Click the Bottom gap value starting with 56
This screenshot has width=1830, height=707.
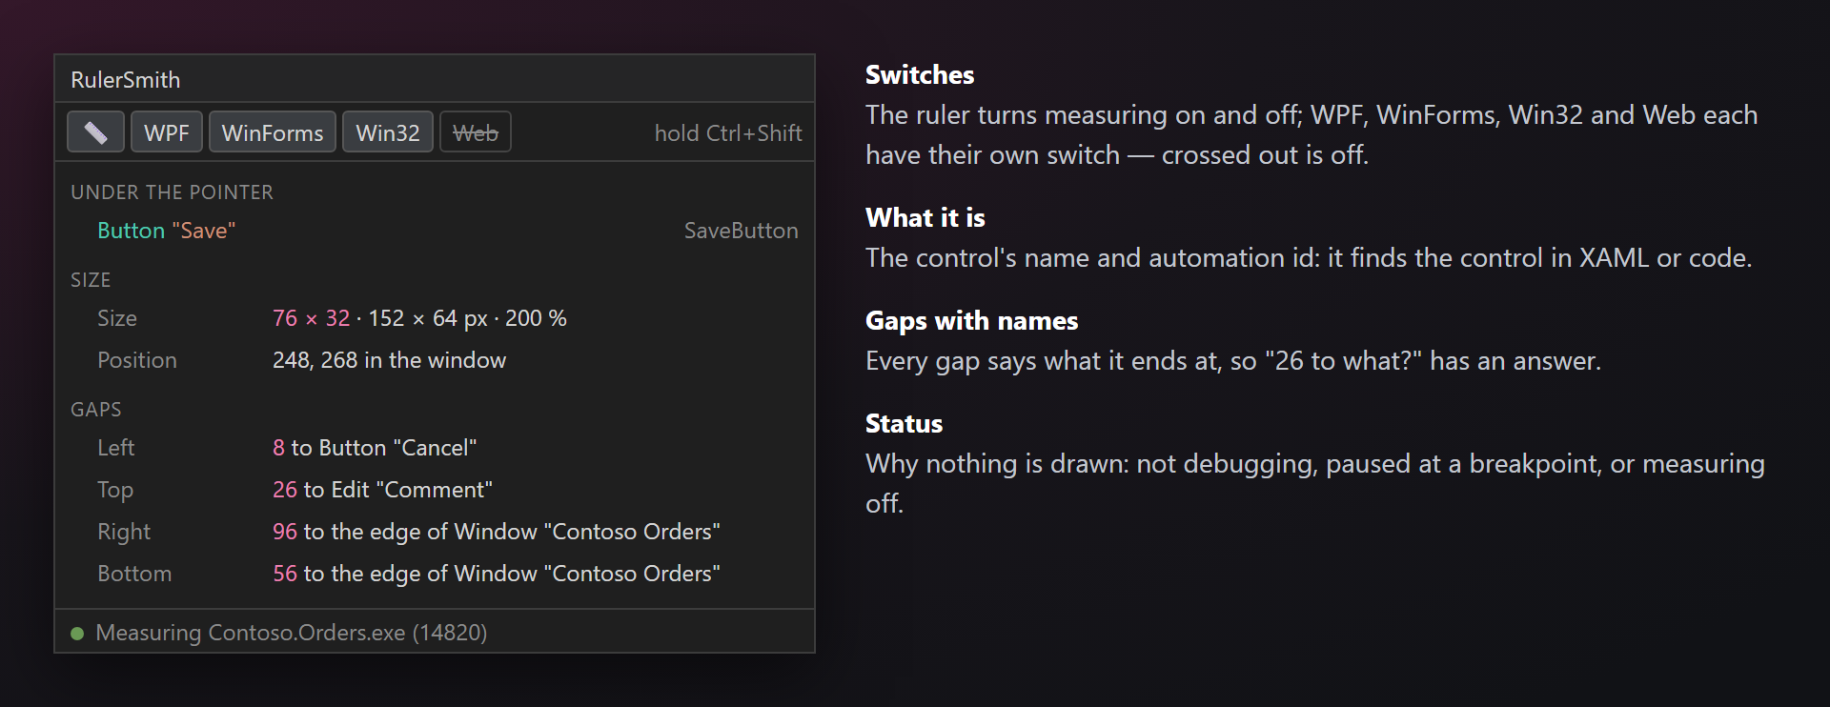[x=497, y=574]
